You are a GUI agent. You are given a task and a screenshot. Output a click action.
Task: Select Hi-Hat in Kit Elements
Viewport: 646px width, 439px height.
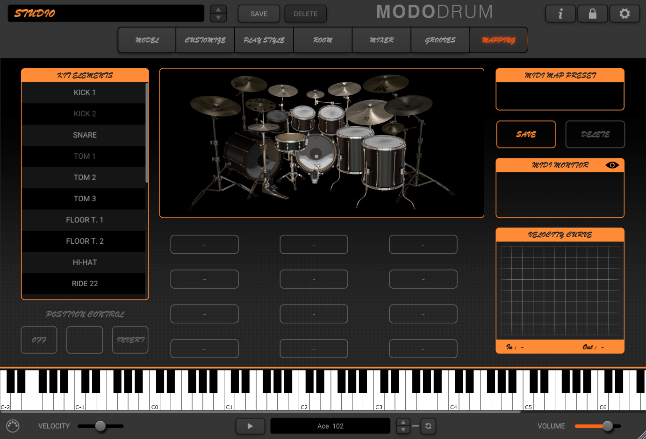tap(84, 262)
